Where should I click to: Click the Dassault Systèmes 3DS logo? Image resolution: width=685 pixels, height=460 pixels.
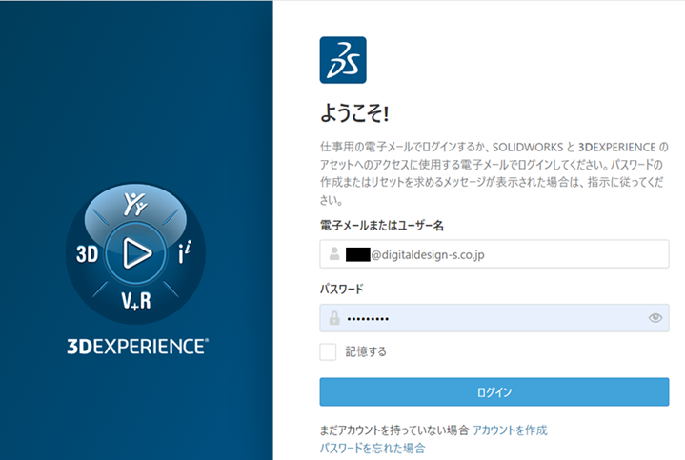(343, 60)
